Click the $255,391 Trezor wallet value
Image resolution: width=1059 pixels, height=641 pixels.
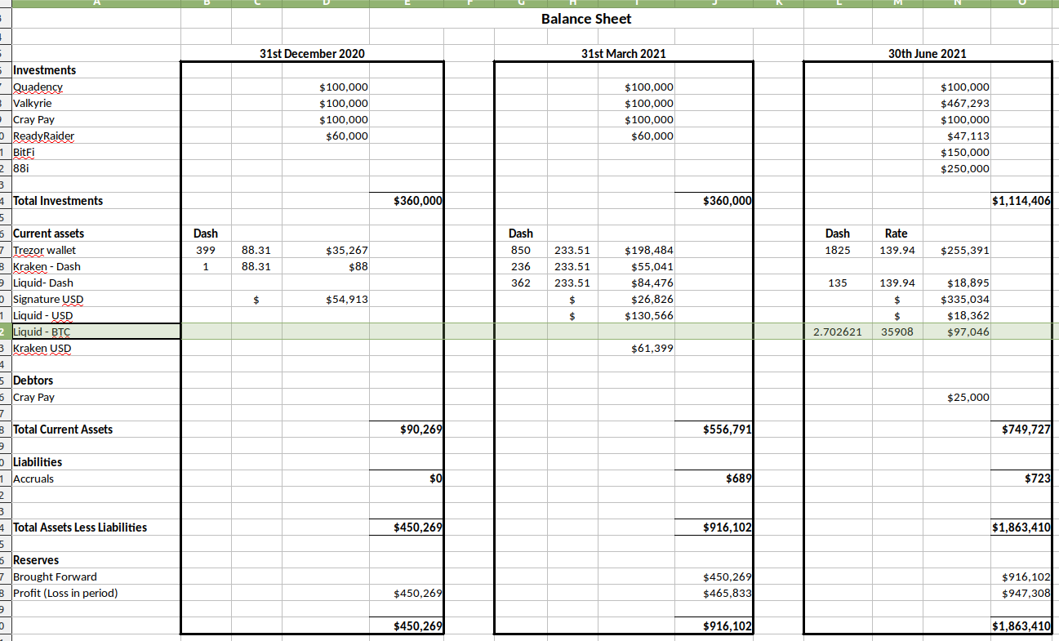(x=965, y=250)
